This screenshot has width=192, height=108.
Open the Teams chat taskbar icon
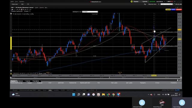point(88,94)
